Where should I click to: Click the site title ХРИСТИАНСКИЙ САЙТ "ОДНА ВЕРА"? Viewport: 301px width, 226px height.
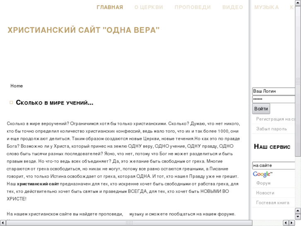84,30
